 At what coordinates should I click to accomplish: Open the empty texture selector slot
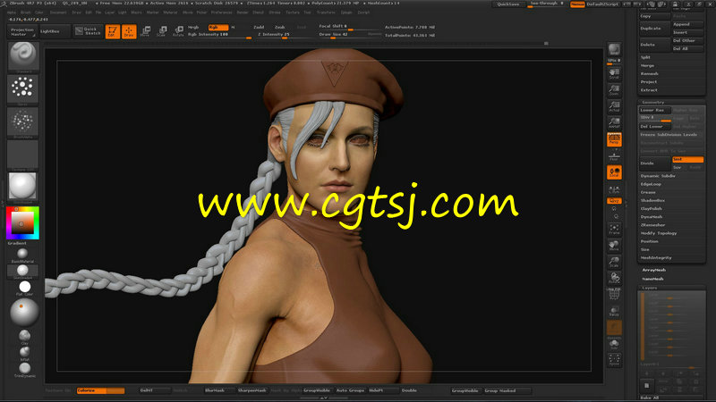point(23,155)
